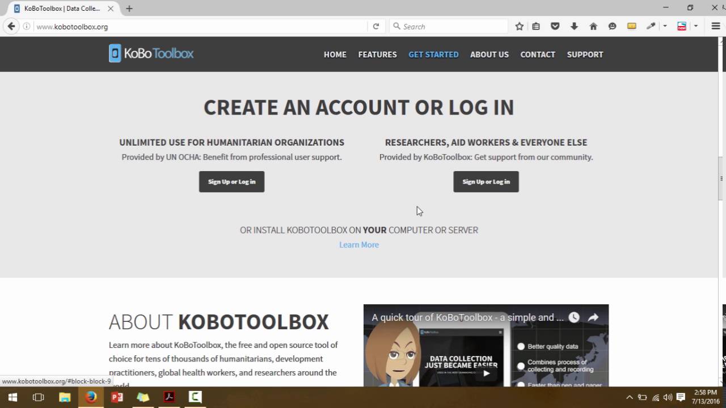The image size is (726, 408).
Task: Click the video title 'A quick tour of KoBoToolbox'
Action: tap(468, 317)
